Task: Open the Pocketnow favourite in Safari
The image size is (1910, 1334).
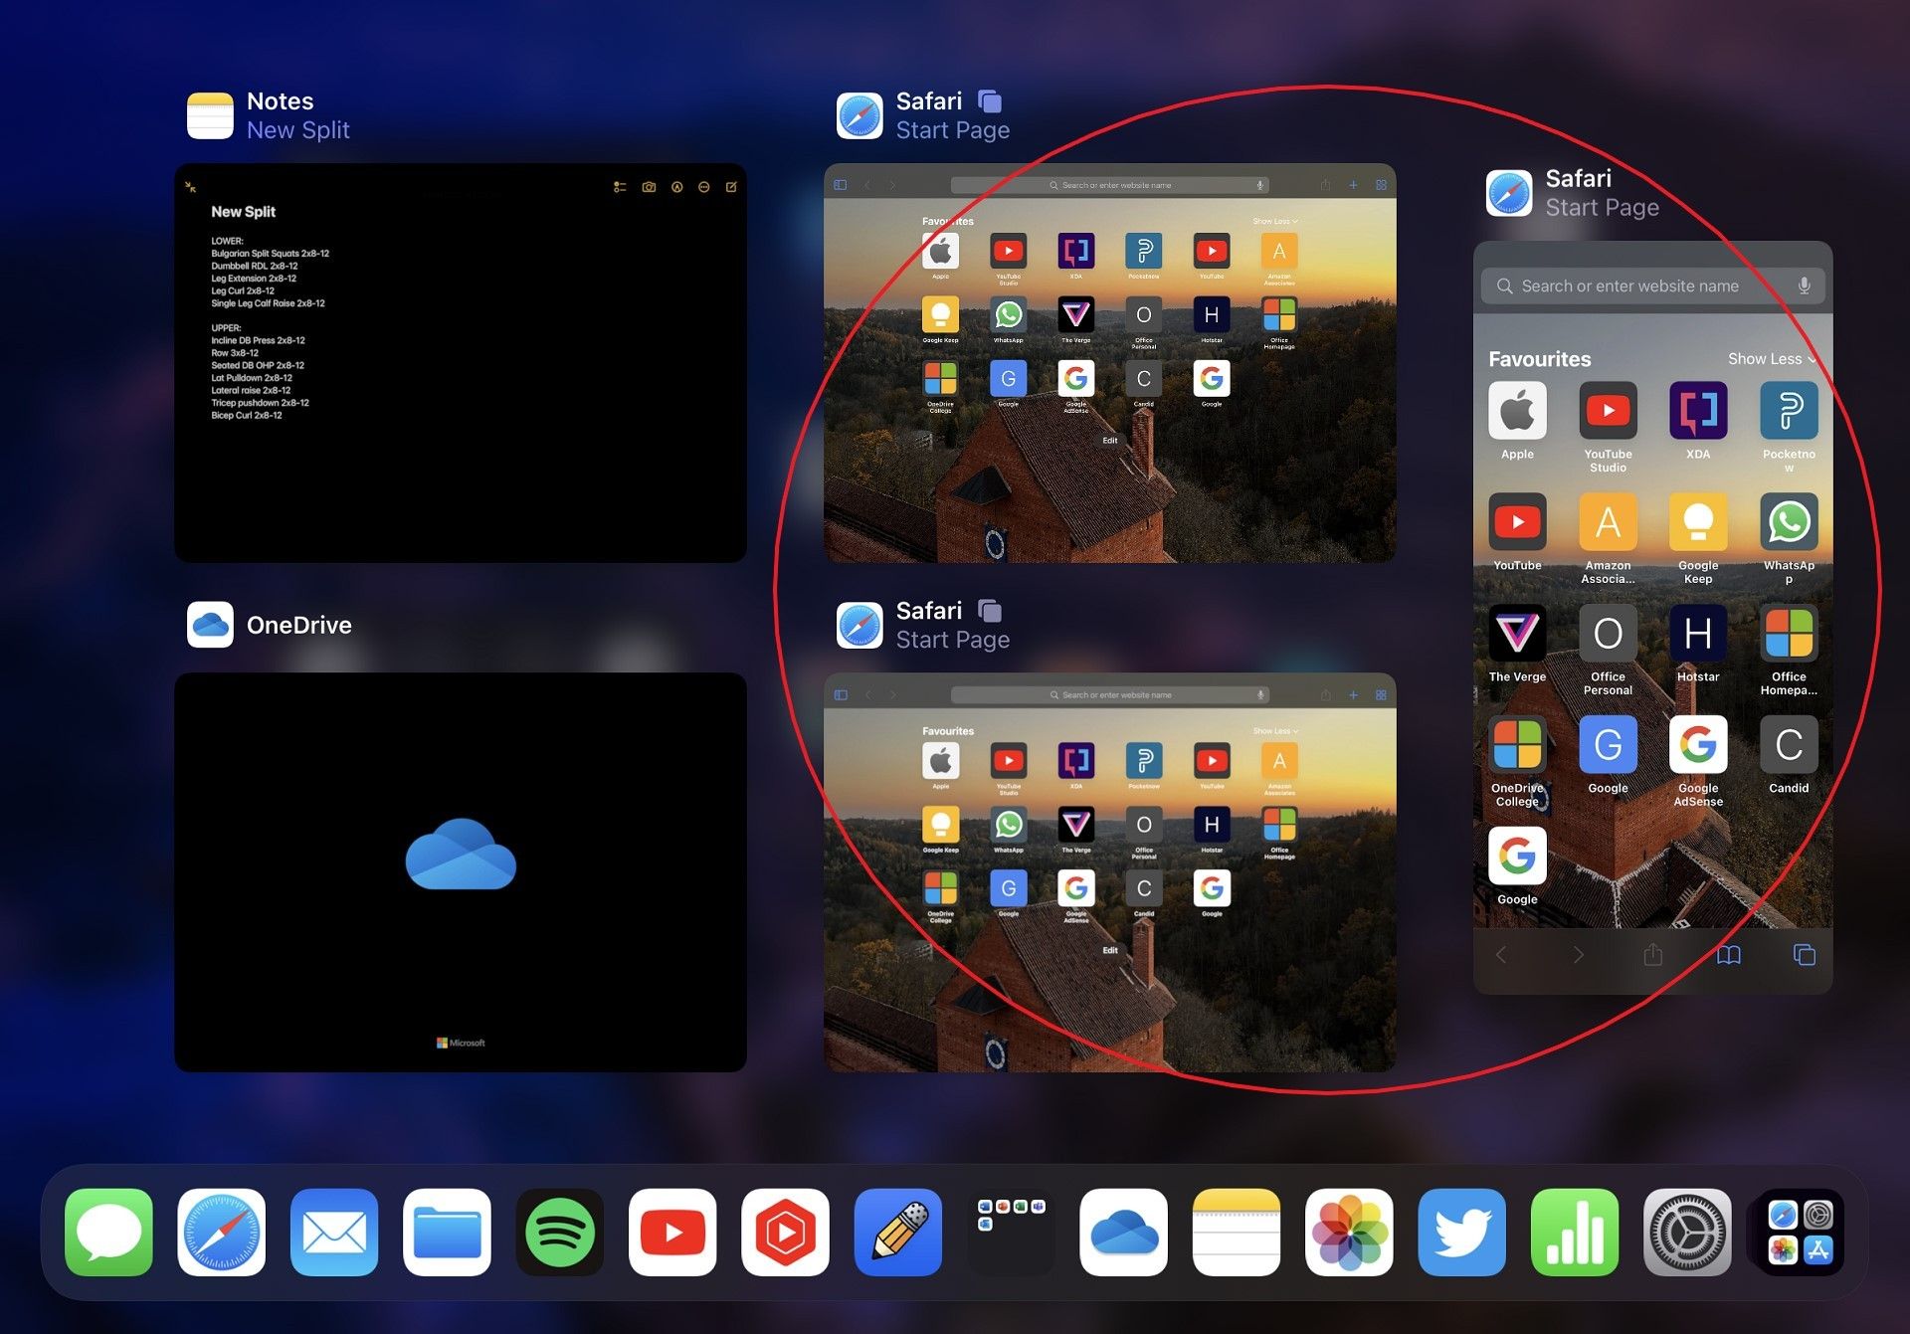Action: click(1789, 410)
